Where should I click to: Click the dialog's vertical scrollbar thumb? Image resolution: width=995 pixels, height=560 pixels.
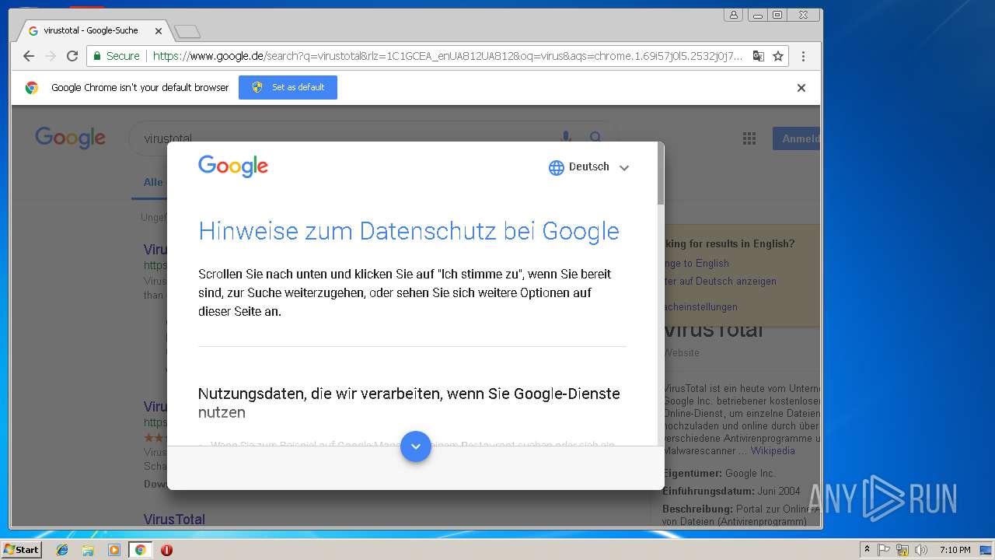click(x=661, y=175)
